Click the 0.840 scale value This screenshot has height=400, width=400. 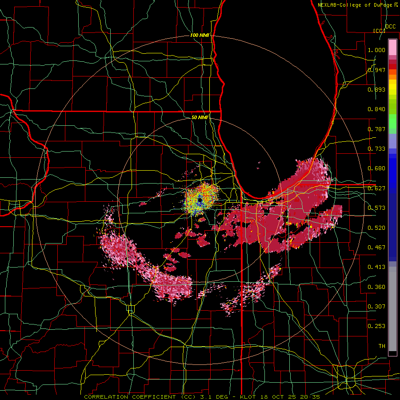376,109
